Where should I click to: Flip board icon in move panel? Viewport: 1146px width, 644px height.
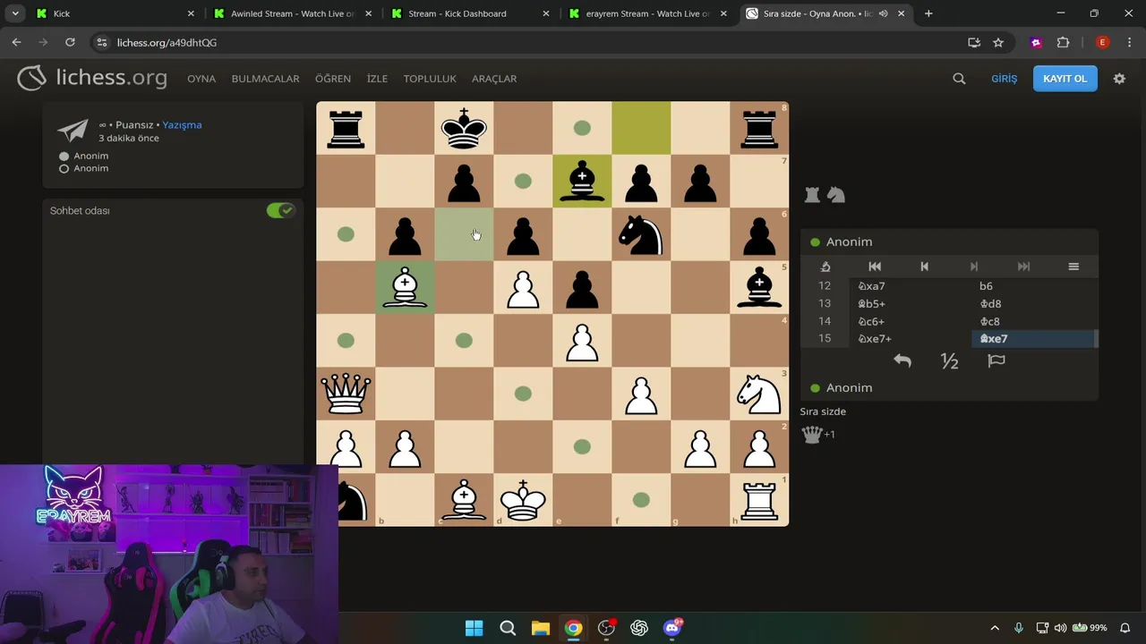[825, 267]
